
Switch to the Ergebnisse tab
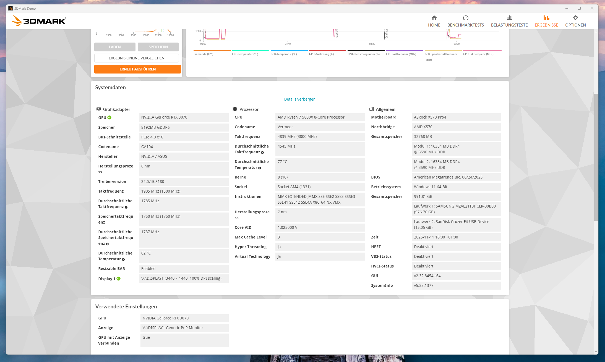(x=546, y=21)
